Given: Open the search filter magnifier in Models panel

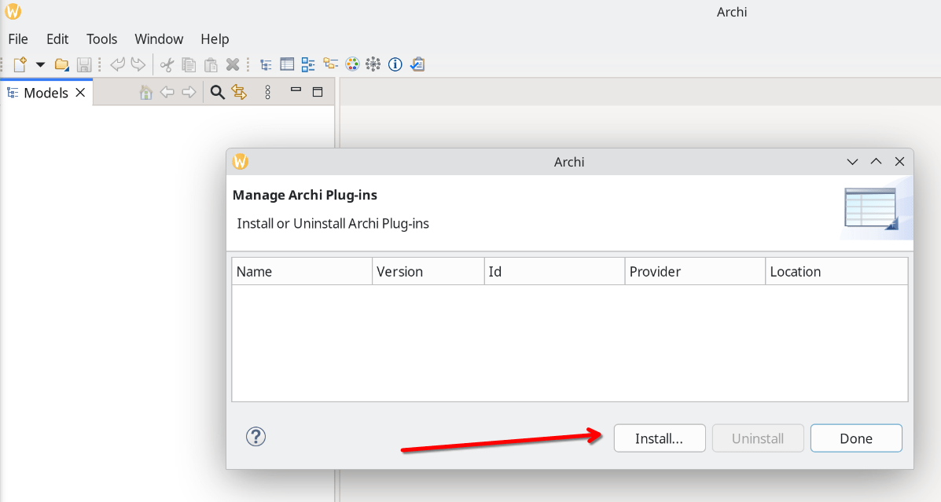Looking at the screenshot, I should tap(217, 93).
